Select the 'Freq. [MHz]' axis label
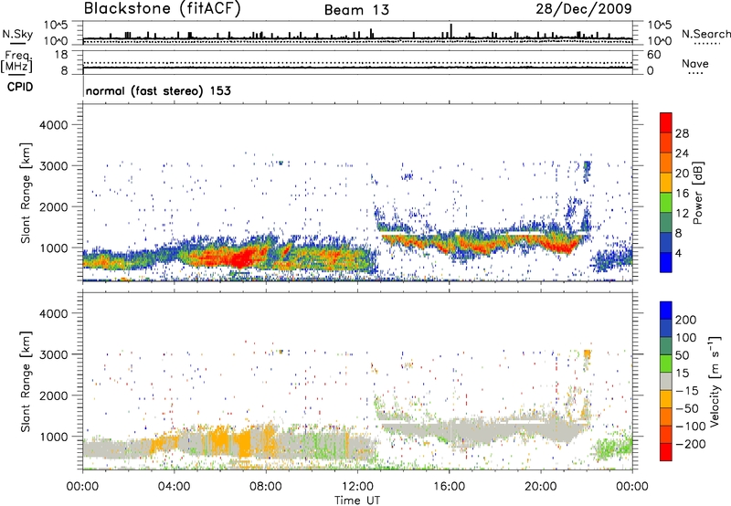 [16, 61]
